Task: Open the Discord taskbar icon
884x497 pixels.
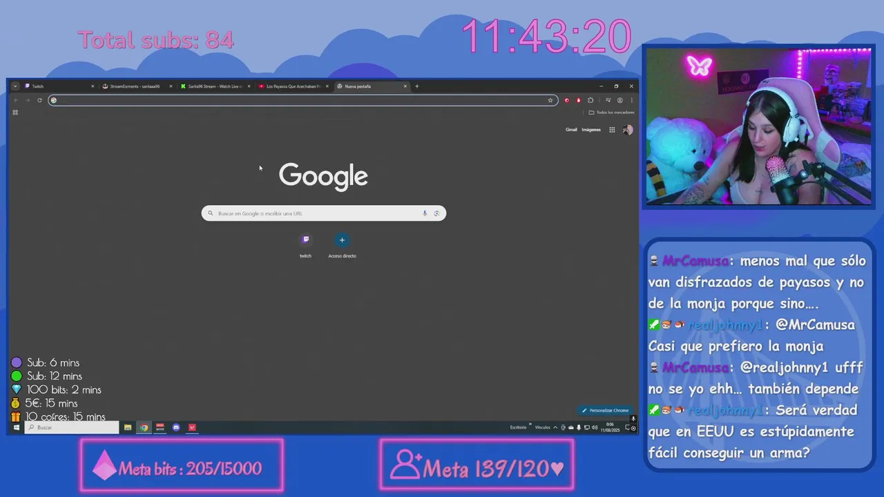Action: 176,427
